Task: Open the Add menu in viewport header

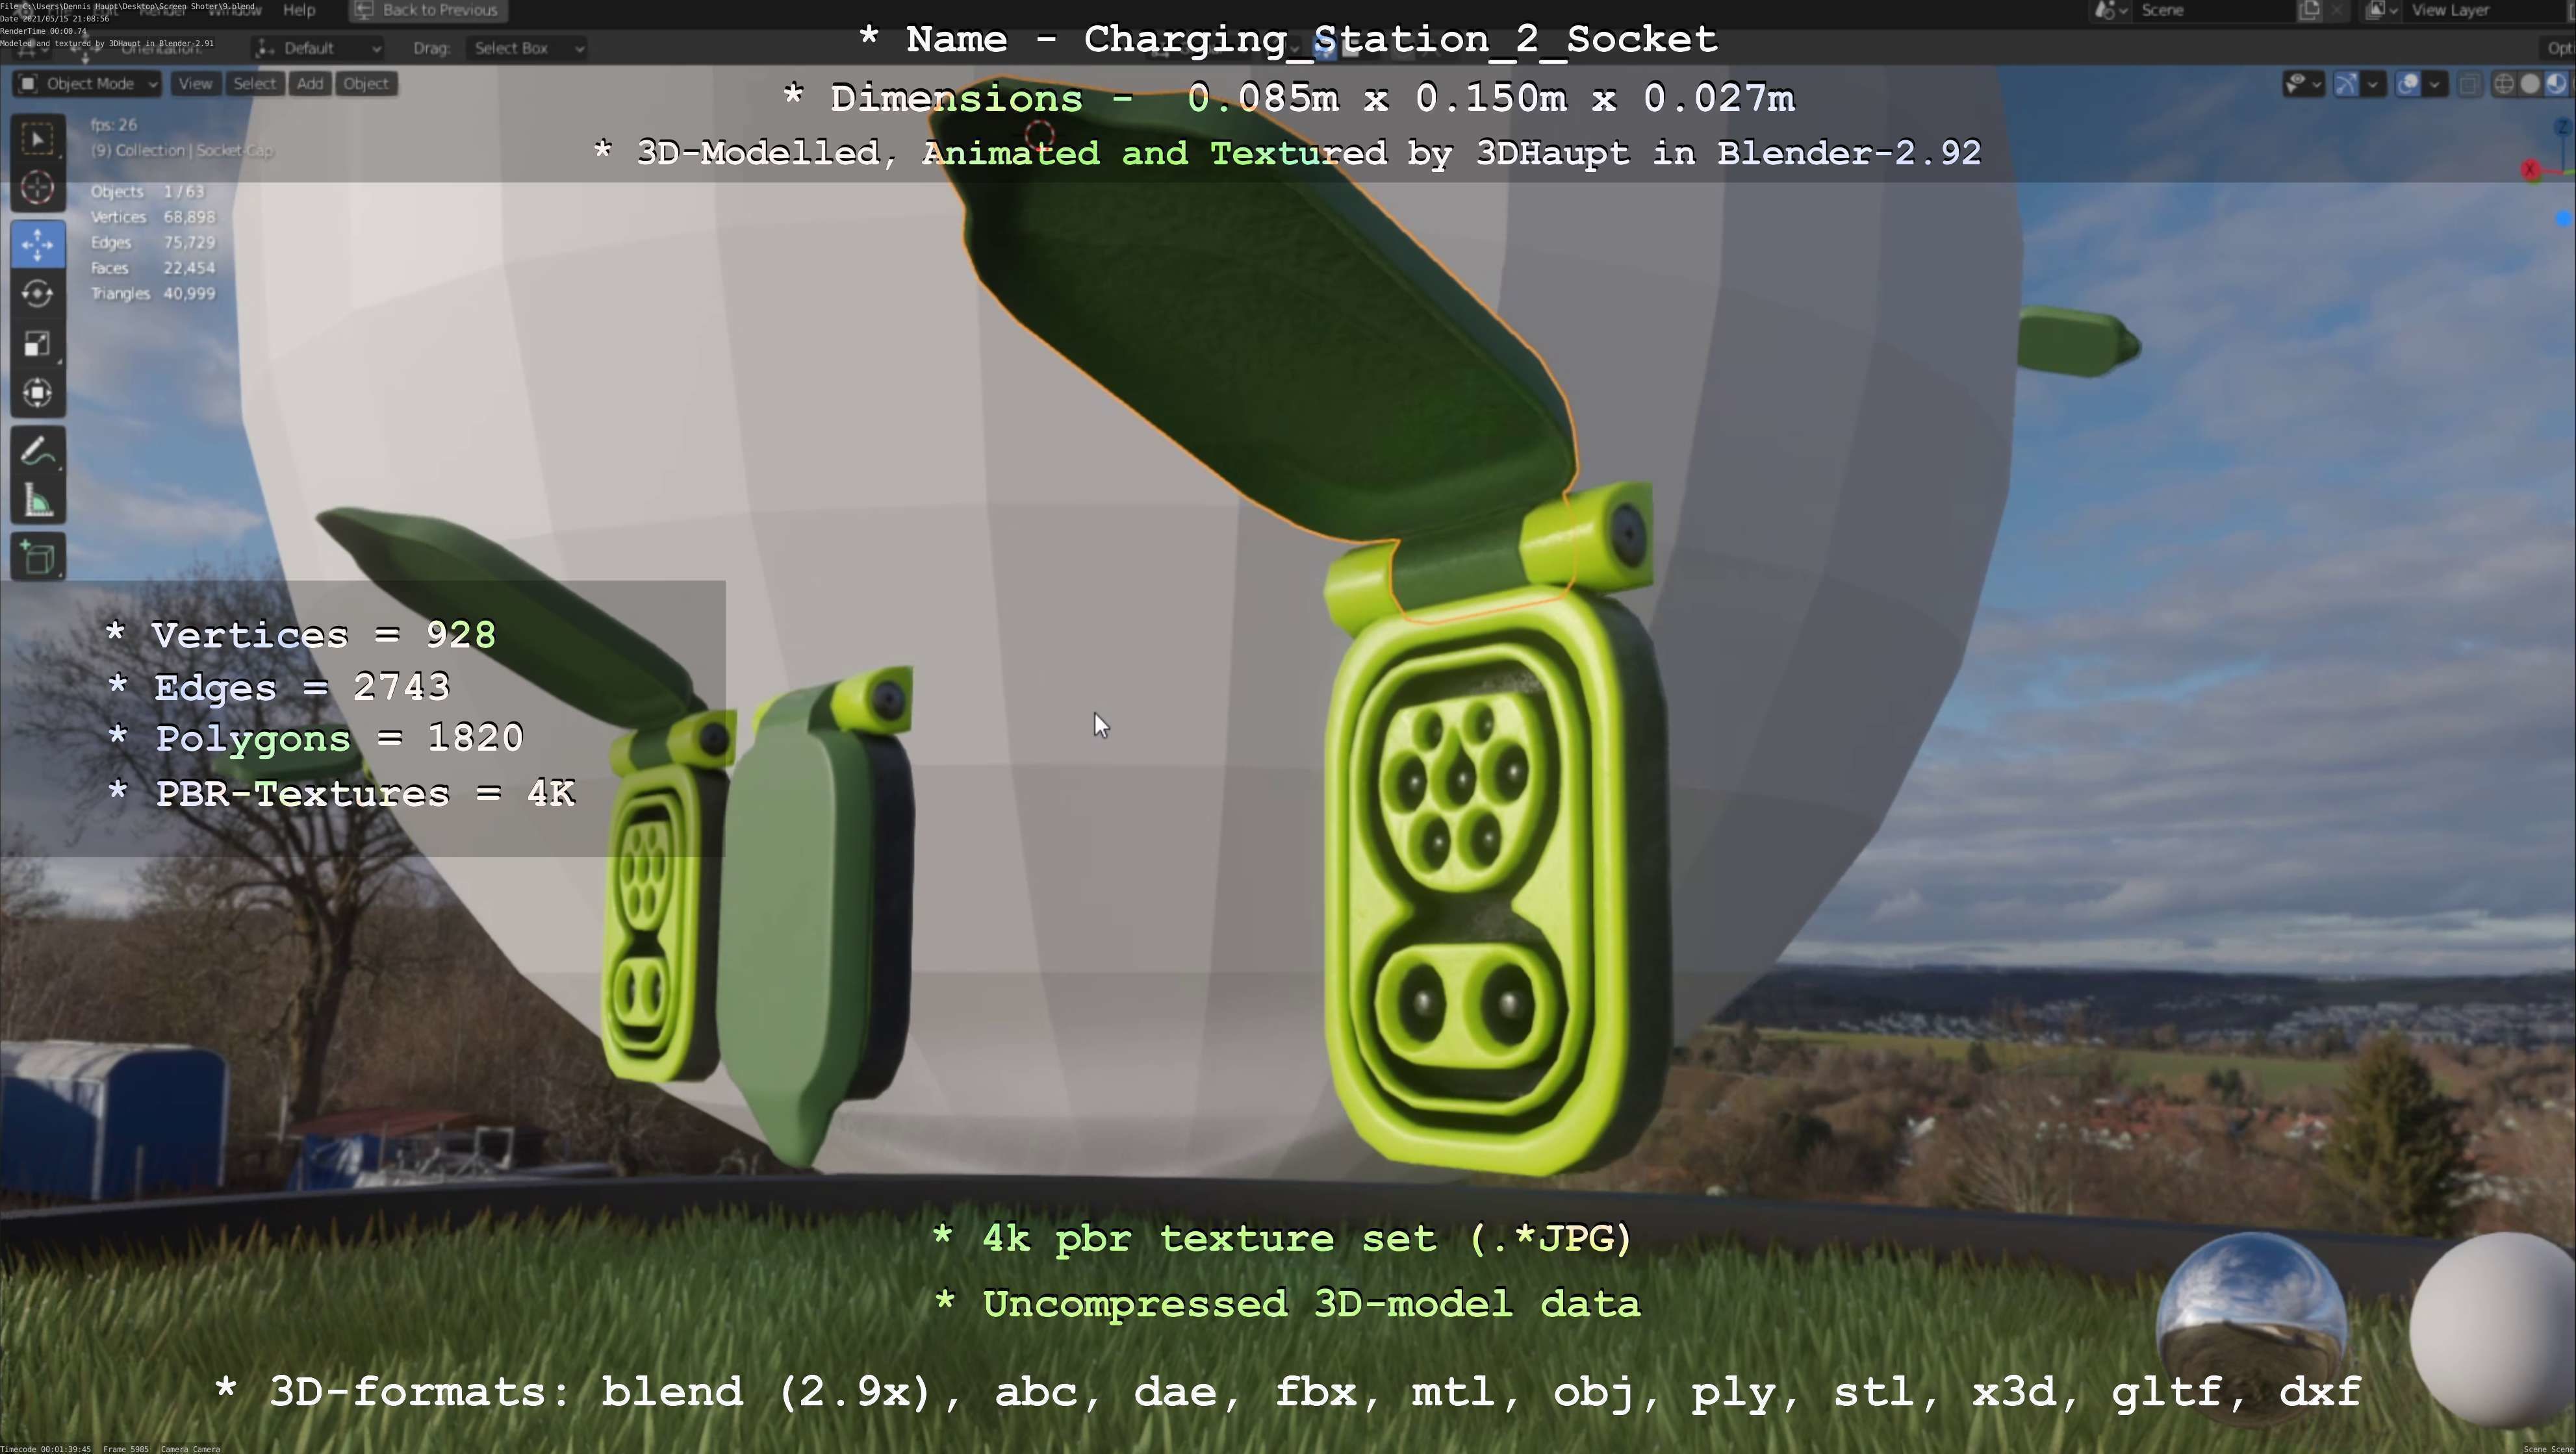Action: tap(310, 84)
